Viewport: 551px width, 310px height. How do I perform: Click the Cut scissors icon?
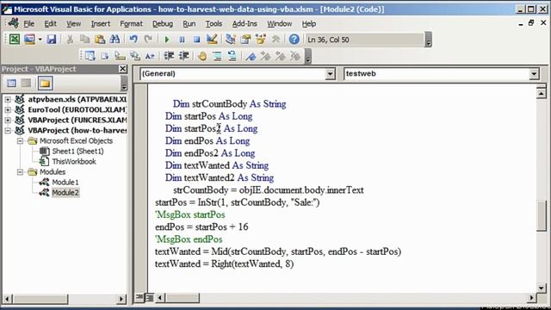[x=70, y=39]
